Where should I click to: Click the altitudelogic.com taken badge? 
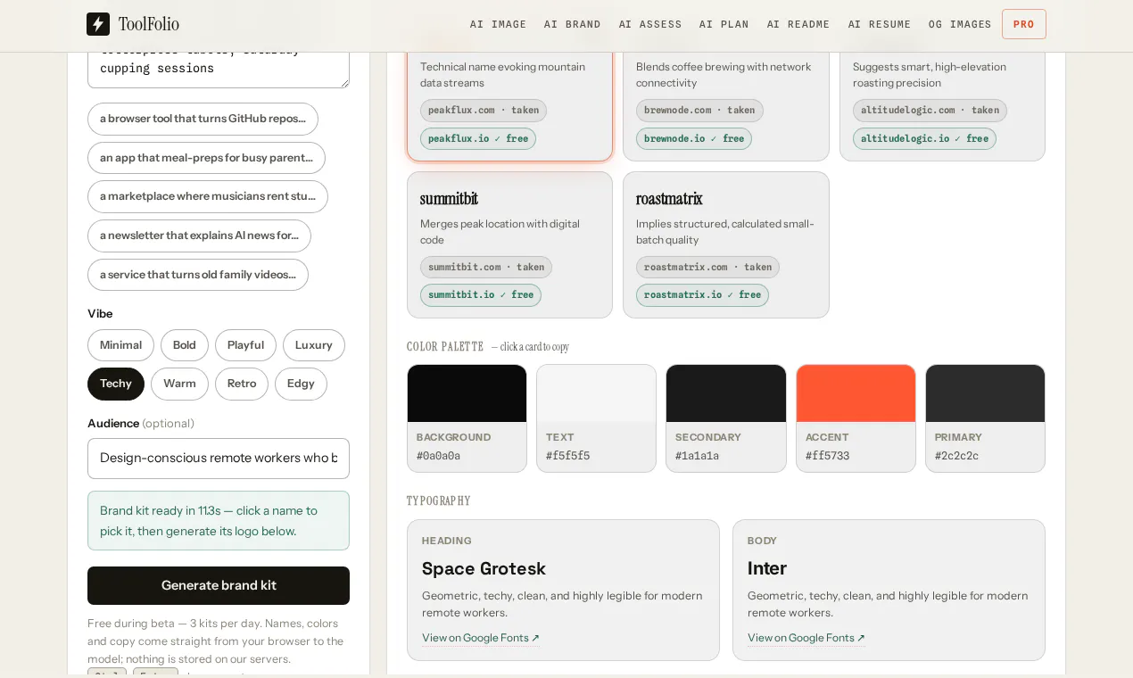tap(930, 111)
